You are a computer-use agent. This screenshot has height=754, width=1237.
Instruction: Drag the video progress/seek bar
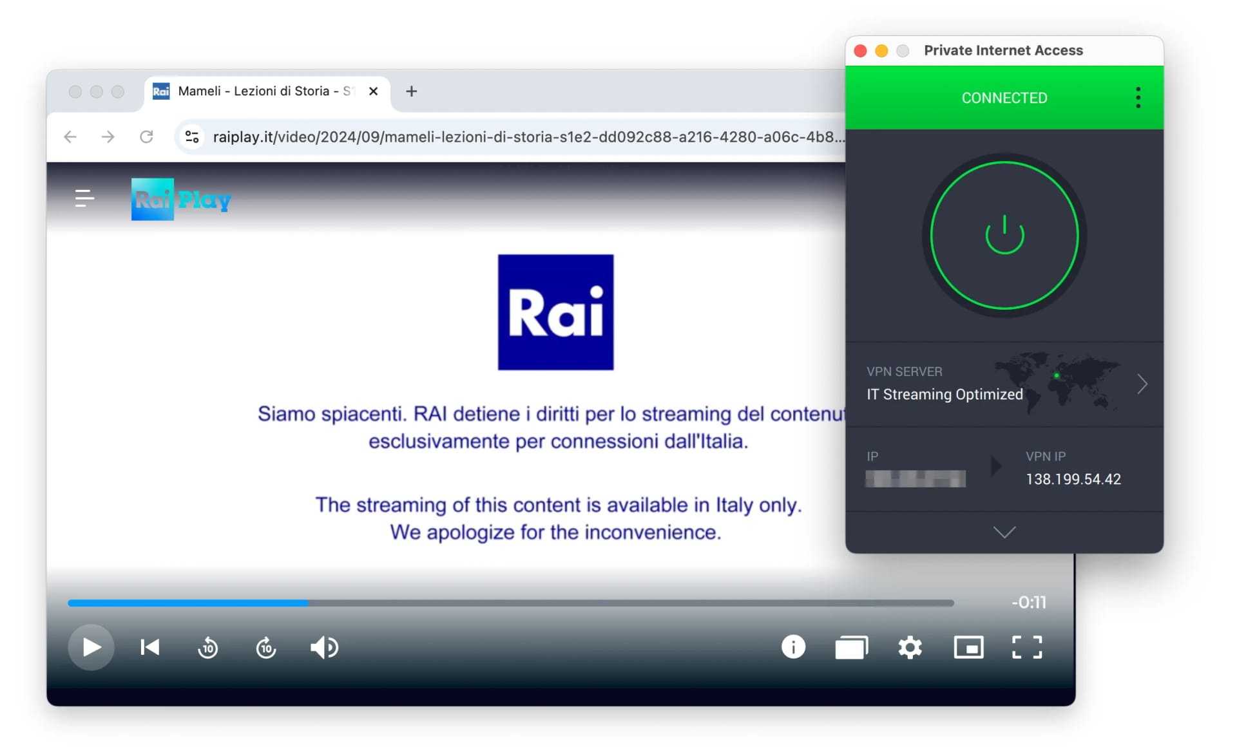[512, 601]
